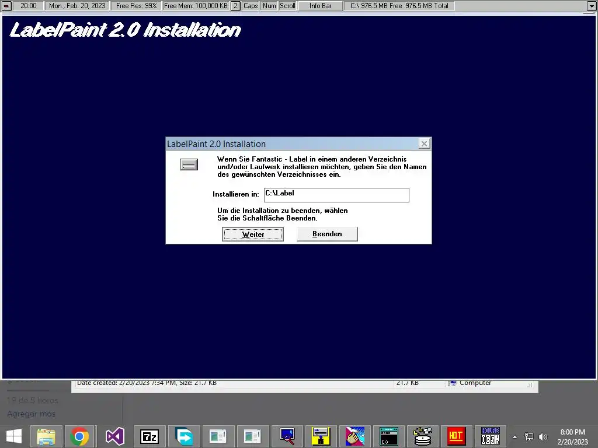Open the Info Bar system menu box
The width and height of the screenshot is (598, 448).
coord(6,6)
